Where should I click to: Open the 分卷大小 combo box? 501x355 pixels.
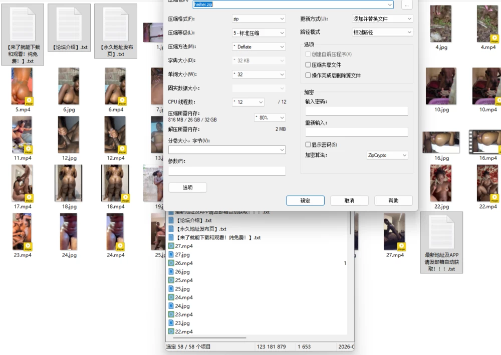[227, 149]
